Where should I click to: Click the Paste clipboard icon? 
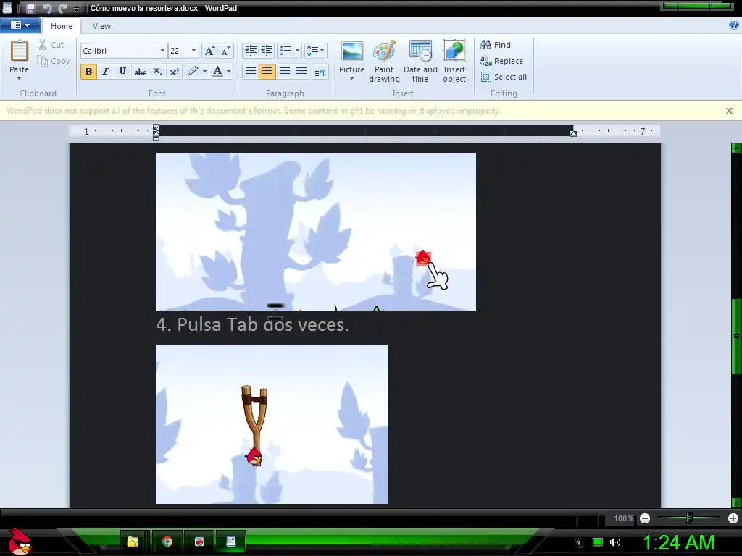(20, 51)
